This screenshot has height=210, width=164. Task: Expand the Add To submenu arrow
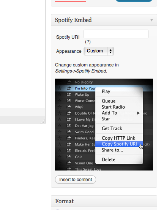(138, 113)
